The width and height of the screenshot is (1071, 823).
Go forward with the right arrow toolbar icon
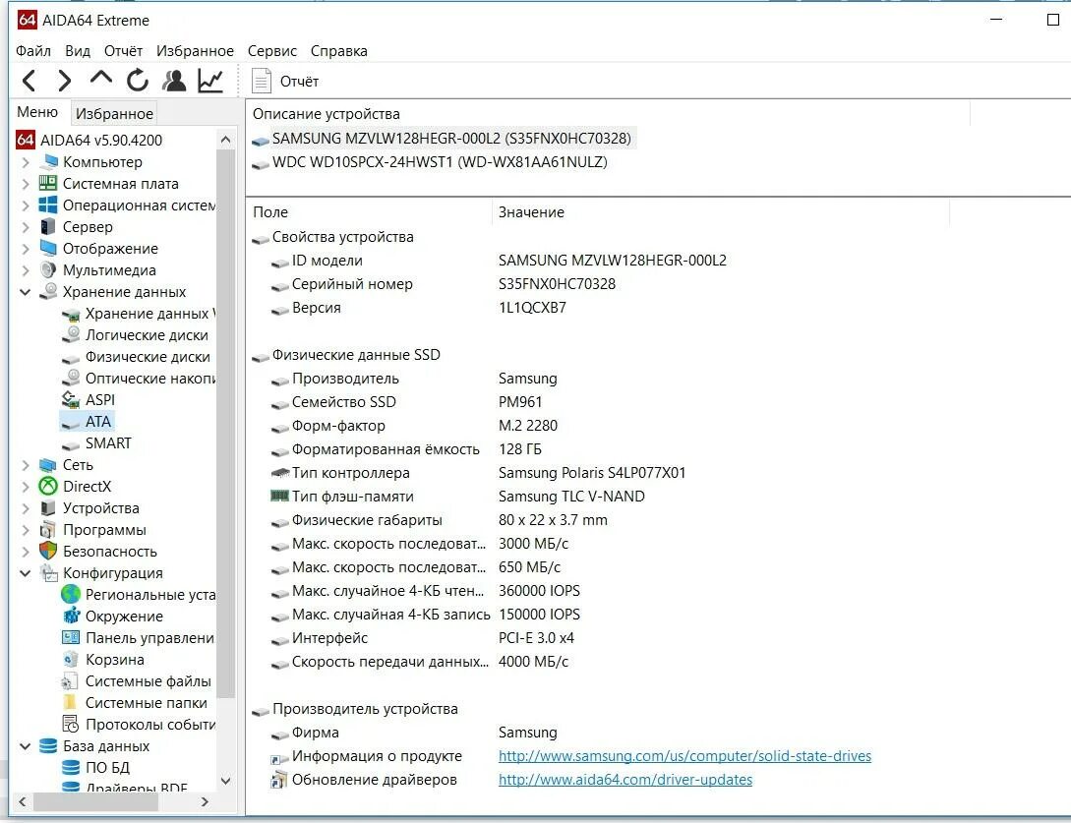click(64, 81)
